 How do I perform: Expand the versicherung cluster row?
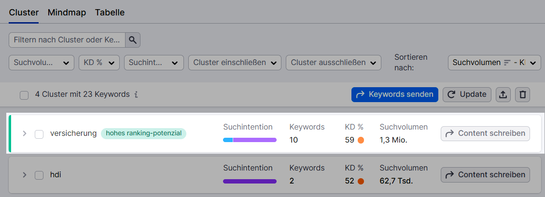point(25,133)
